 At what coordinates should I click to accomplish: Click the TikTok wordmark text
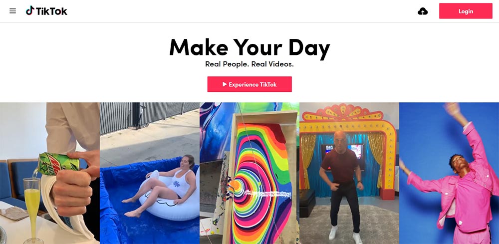(51, 11)
